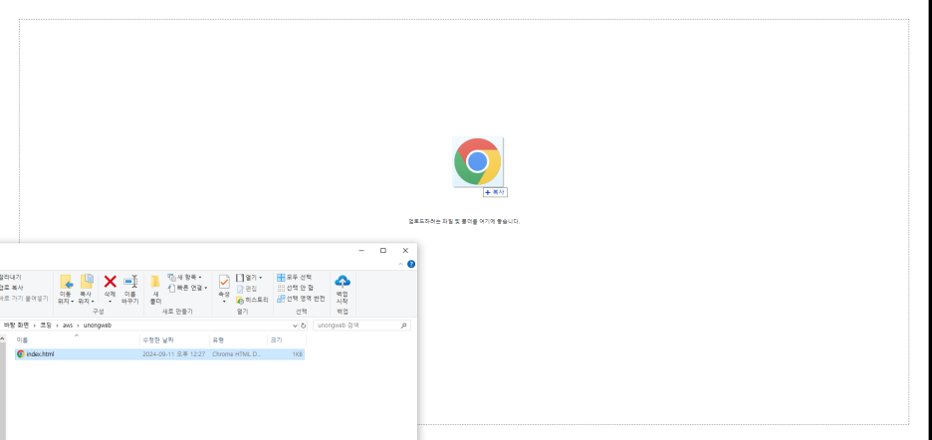932x440 pixels.
Task: Click the '1KB' size cell
Action: pos(297,354)
